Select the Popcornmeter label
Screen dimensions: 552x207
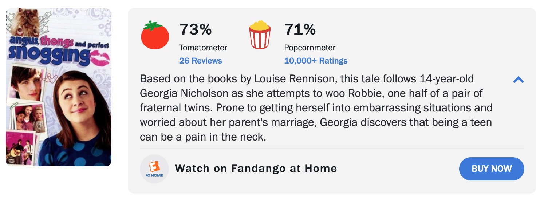(x=309, y=48)
